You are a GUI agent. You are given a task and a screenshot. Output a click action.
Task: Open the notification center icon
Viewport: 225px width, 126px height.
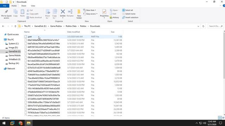tap(220, 123)
